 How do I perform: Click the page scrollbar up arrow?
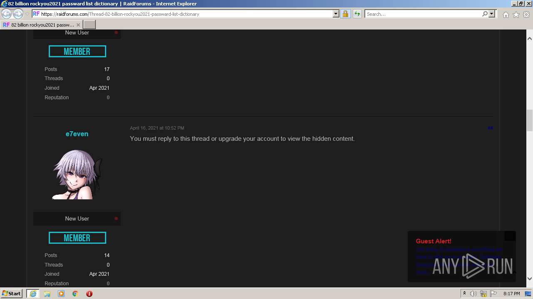(530, 39)
